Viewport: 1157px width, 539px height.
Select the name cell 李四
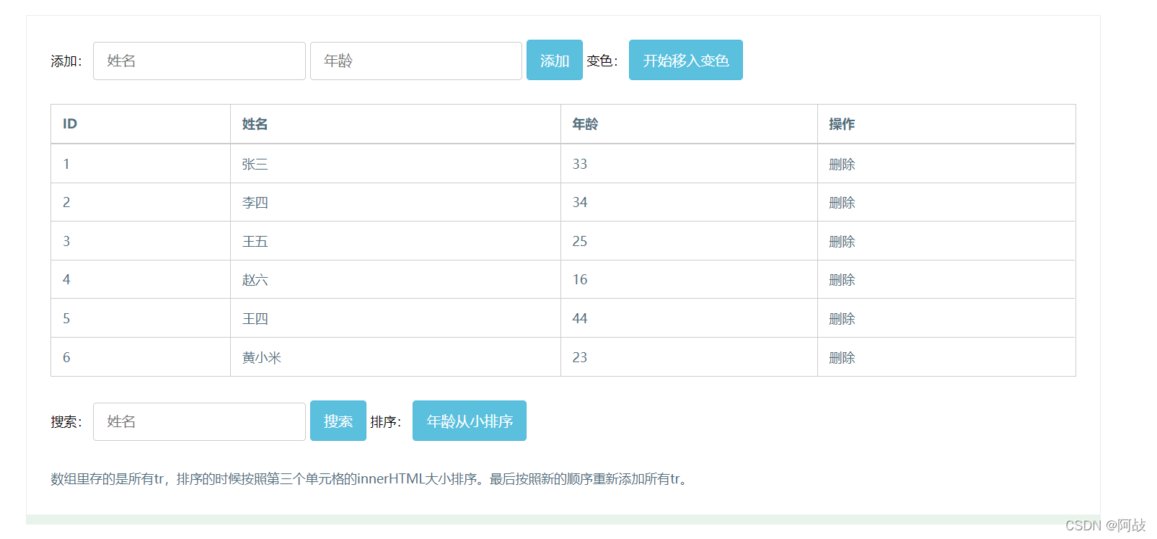tap(395, 202)
